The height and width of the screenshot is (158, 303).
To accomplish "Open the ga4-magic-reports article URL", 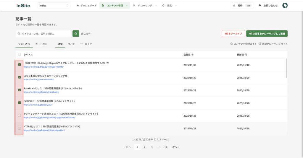I will 43,67.
